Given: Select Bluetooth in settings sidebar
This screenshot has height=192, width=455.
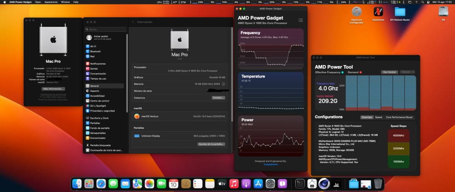Looking at the screenshot, I should [105, 51].
